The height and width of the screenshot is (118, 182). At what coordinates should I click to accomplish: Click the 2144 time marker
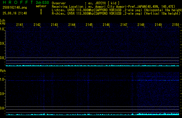click(x=72, y=25)
